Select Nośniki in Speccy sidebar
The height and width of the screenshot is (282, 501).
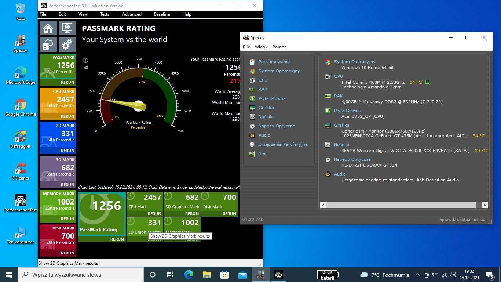tap(266, 117)
